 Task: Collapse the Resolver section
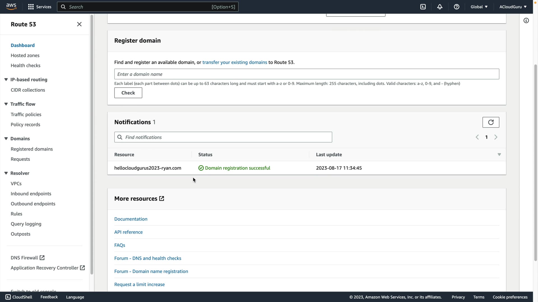6,173
